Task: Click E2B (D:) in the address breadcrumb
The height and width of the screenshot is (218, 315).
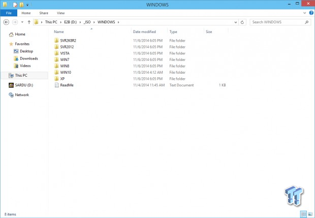Action: [x=71, y=22]
